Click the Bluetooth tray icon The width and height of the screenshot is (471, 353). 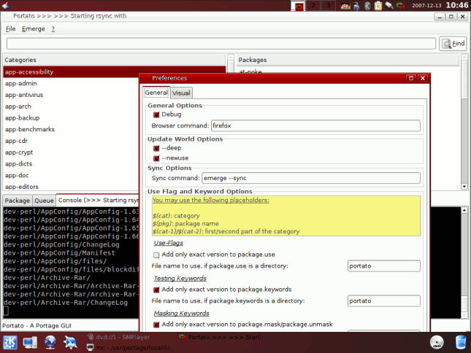click(x=367, y=6)
